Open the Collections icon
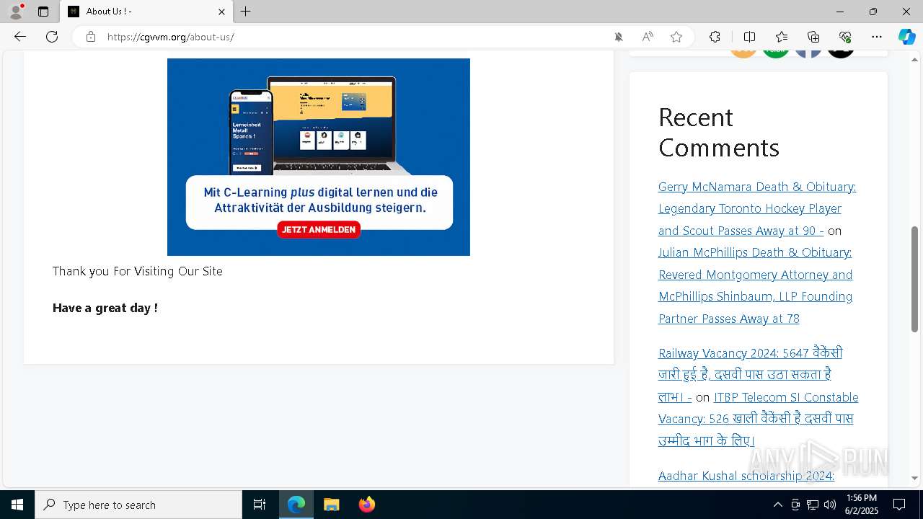Screen dimensions: 923x519 click(x=813, y=37)
